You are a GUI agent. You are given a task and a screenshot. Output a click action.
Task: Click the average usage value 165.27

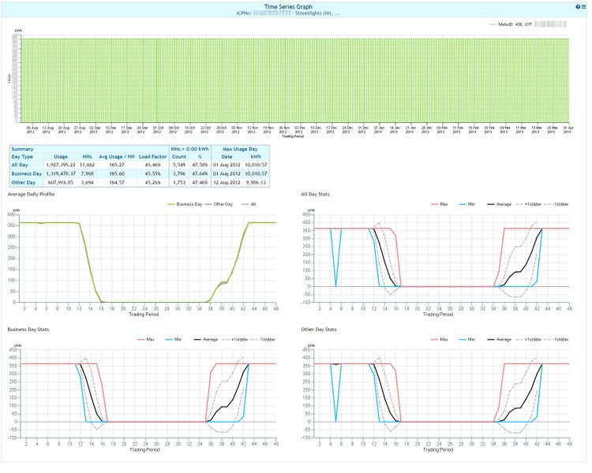[x=117, y=165]
